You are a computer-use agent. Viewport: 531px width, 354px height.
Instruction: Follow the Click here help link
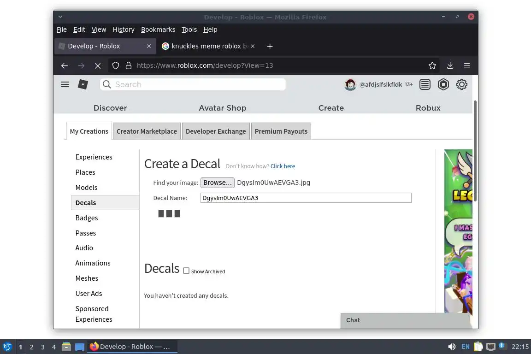tap(283, 166)
